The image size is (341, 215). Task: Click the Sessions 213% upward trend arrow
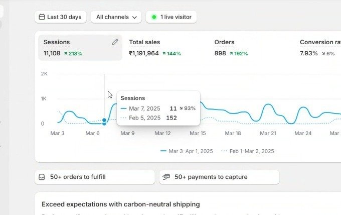[66, 53]
